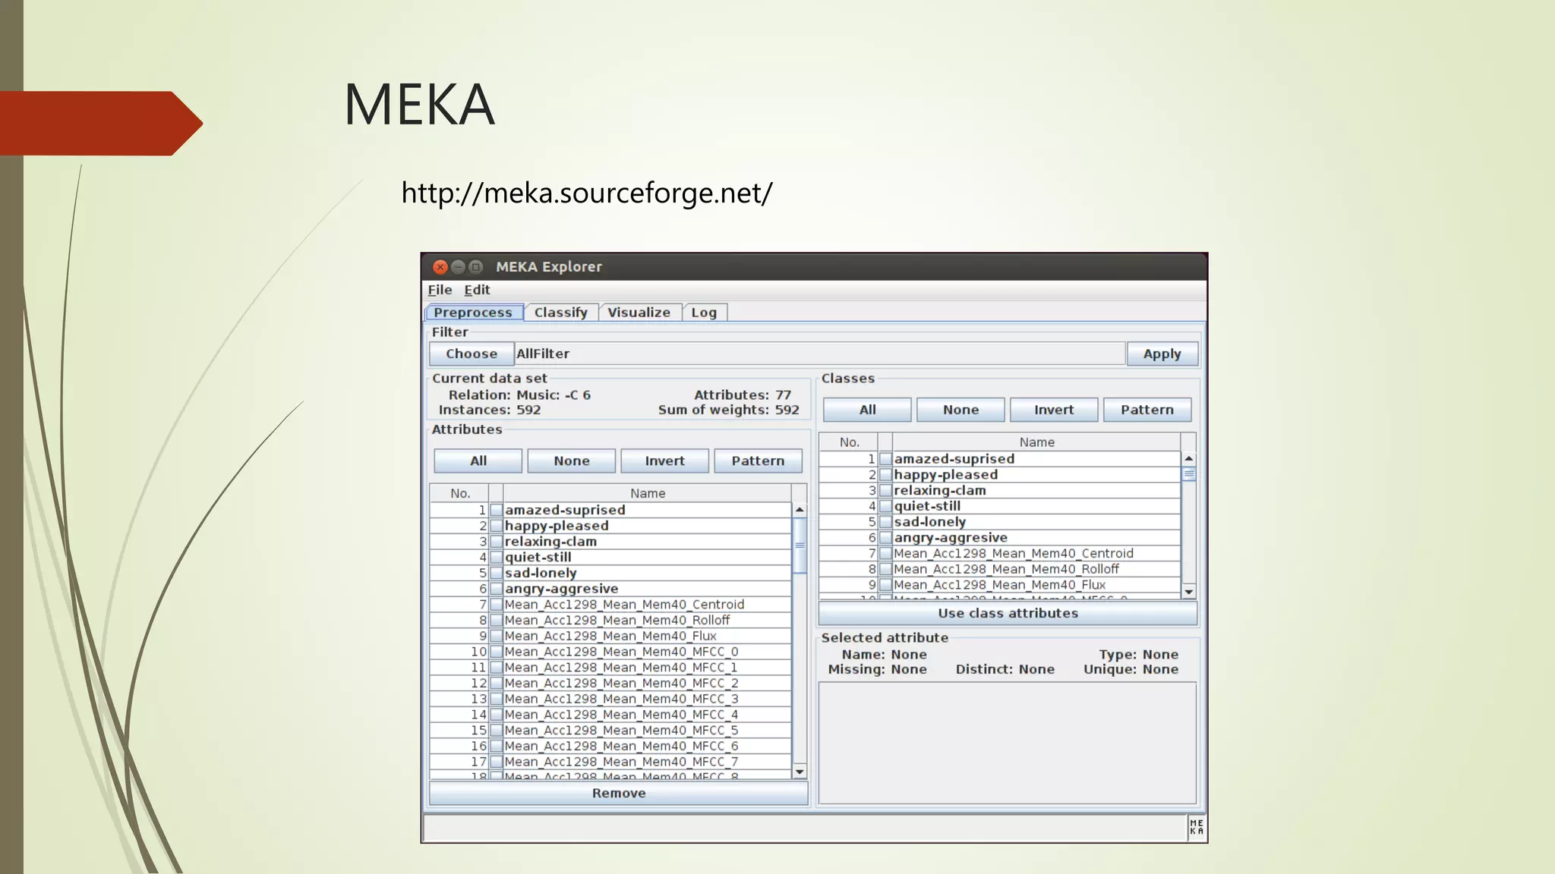Image resolution: width=1555 pixels, height=874 pixels.
Task: Check Mean_Mem40_Centroid in Attributes list
Action: pos(497,605)
